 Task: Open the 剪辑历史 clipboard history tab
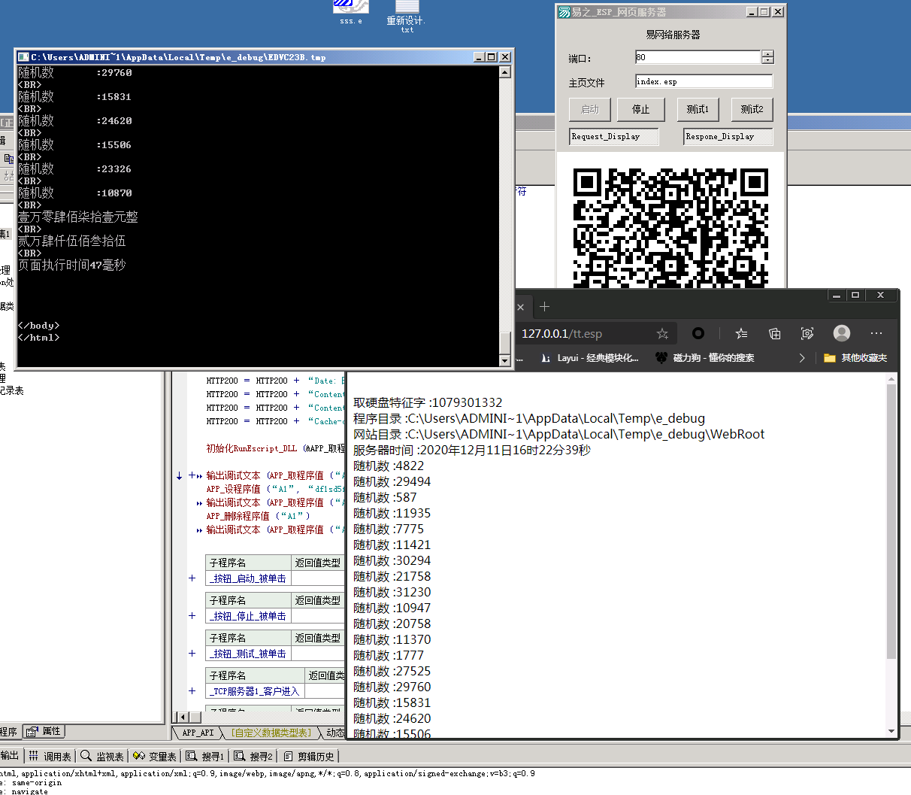(309, 756)
